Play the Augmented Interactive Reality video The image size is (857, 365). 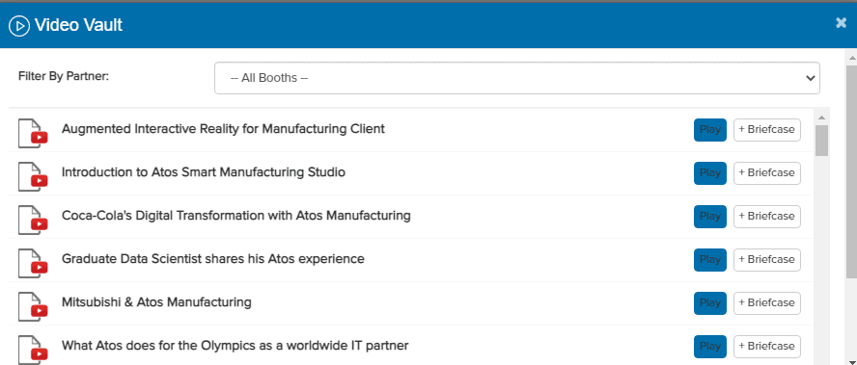(710, 130)
